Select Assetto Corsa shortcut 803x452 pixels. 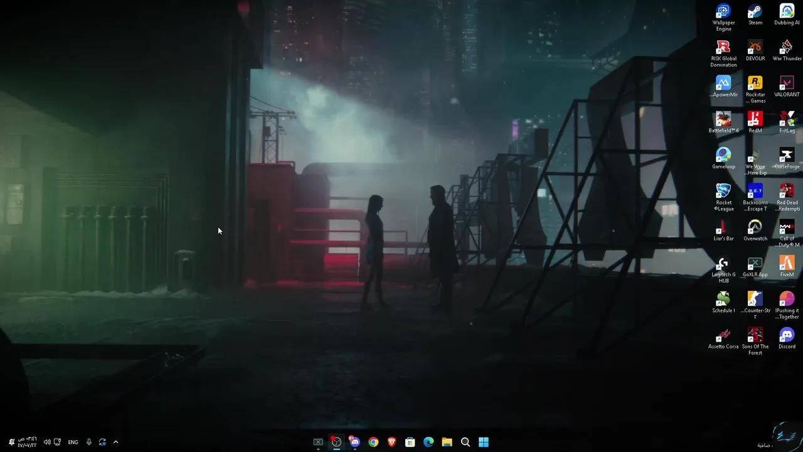[723, 338]
